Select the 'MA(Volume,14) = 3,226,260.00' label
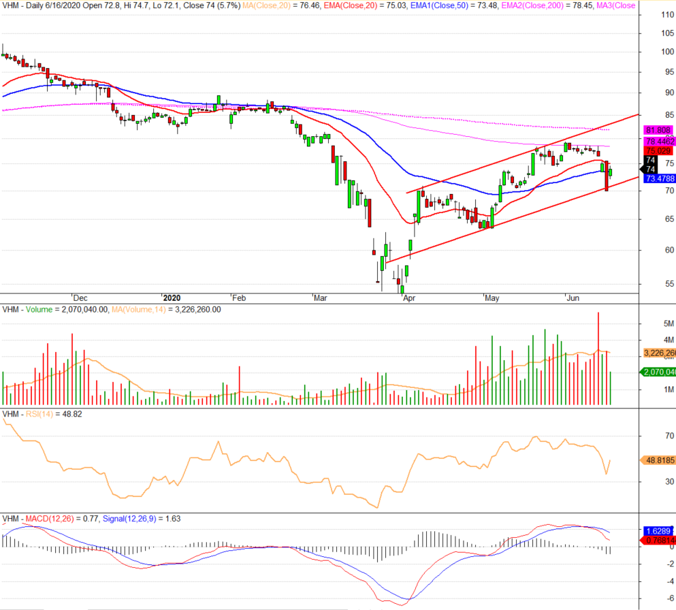 (166, 310)
